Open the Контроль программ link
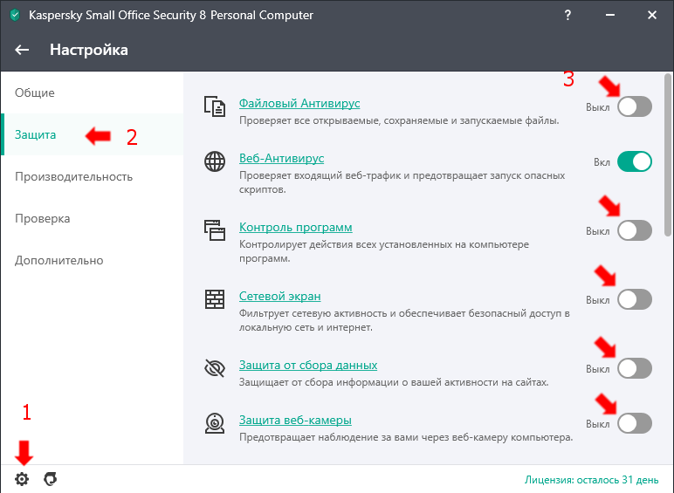Screen dimensions: 674x493 [296, 227]
